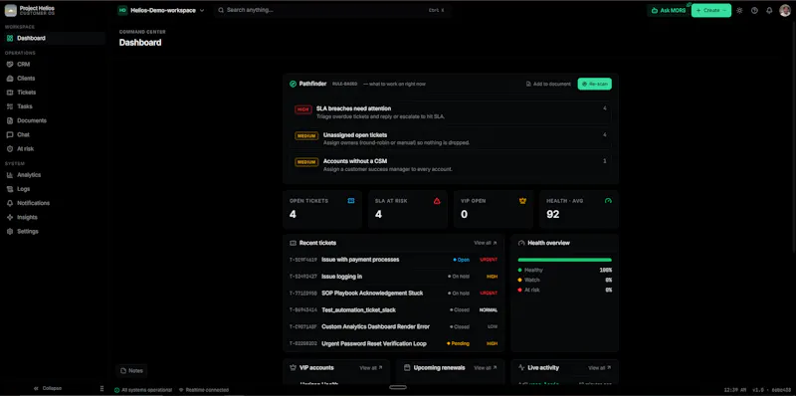Click the SLA at risk warning icon
This screenshot has height=396, width=796.
437,201
